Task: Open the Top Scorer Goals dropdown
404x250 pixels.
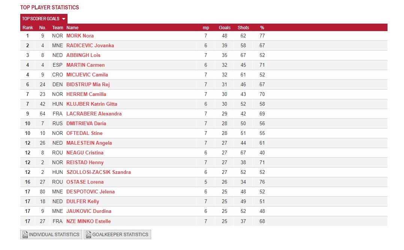Action: click(x=44, y=19)
